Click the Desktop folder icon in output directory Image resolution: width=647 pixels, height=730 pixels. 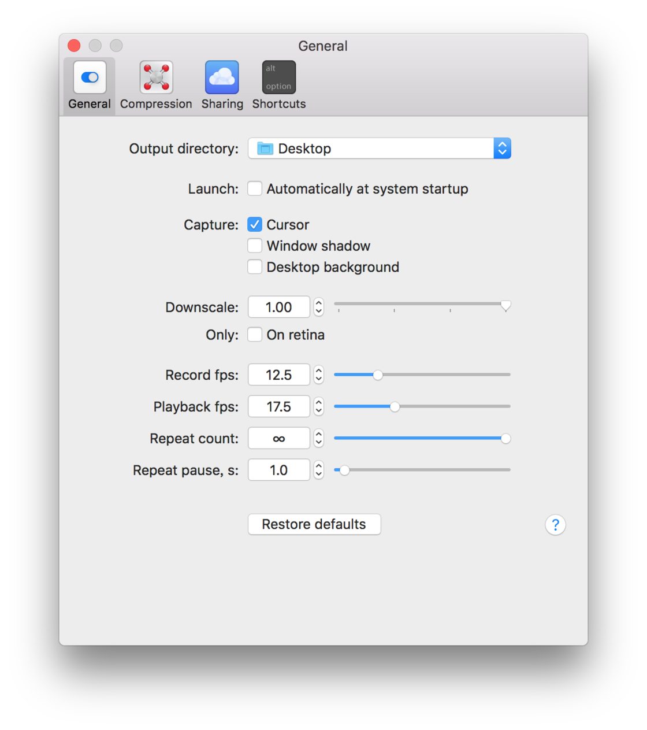(265, 149)
